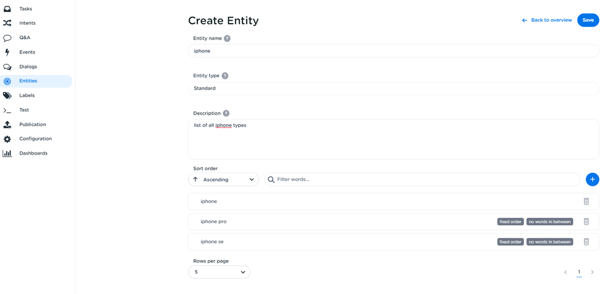Open help tooltip for Entity name

[x=227, y=38]
